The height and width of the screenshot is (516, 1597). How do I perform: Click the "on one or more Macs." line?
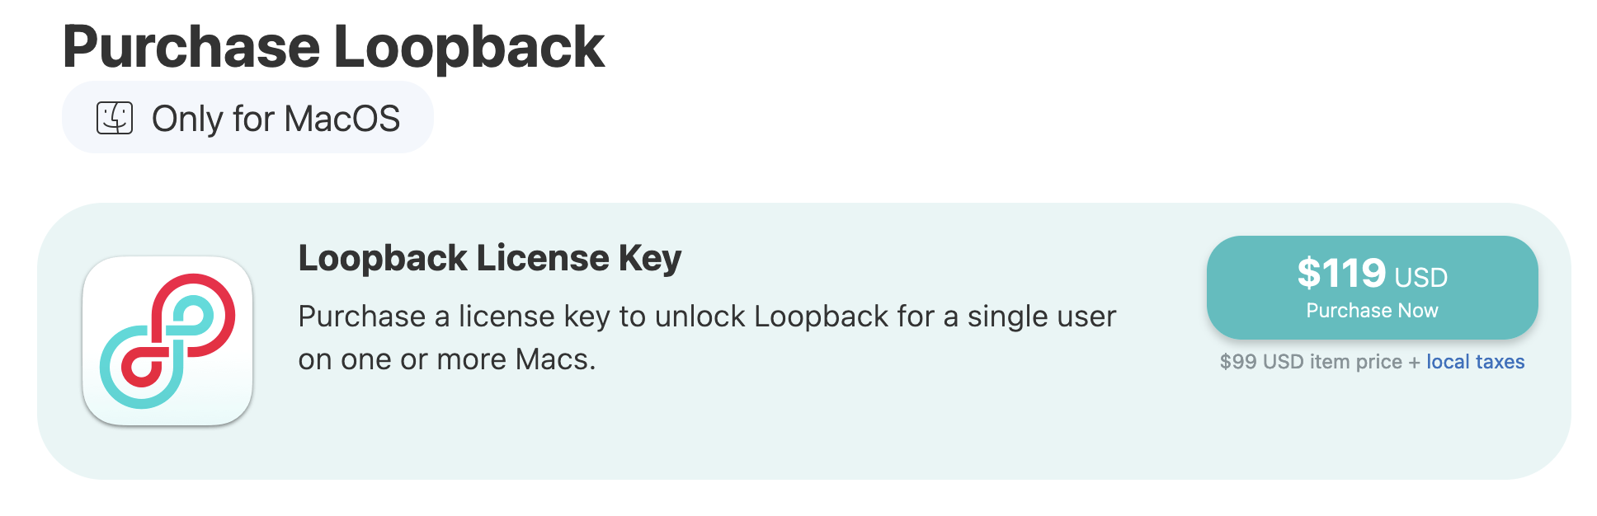pos(446,359)
